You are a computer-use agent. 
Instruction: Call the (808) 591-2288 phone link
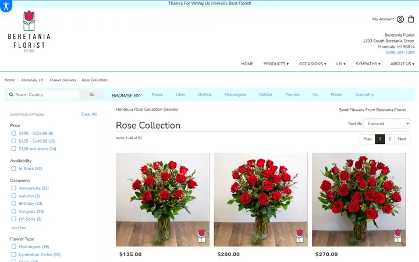[x=400, y=52]
